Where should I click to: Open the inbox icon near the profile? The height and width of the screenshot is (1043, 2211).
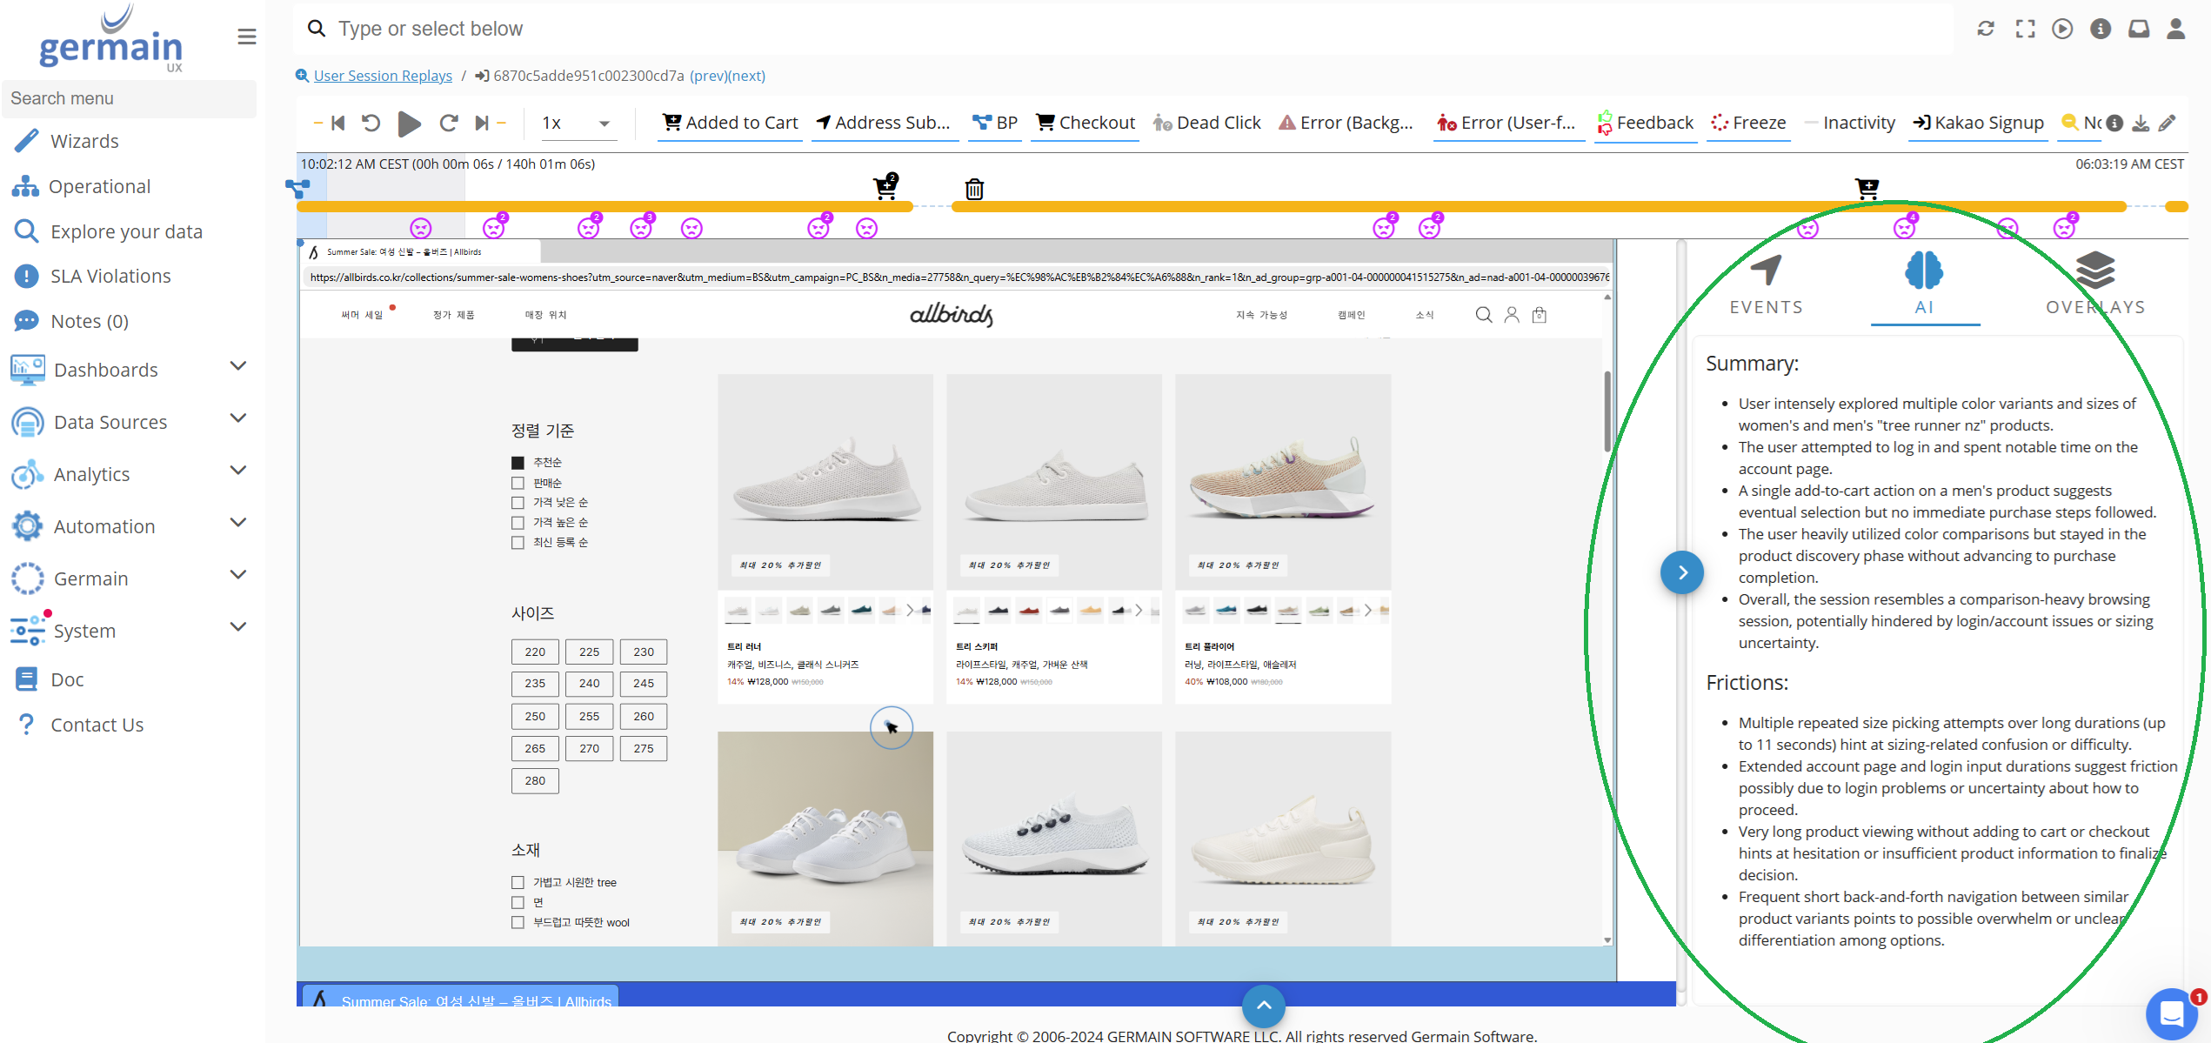(x=2139, y=28)
